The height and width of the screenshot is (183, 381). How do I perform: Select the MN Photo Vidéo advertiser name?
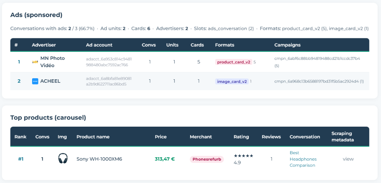[x=52, y=62]
